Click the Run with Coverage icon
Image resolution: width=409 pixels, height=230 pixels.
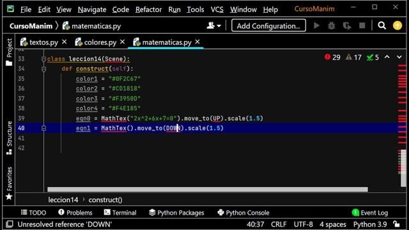(x=346, y=26)
